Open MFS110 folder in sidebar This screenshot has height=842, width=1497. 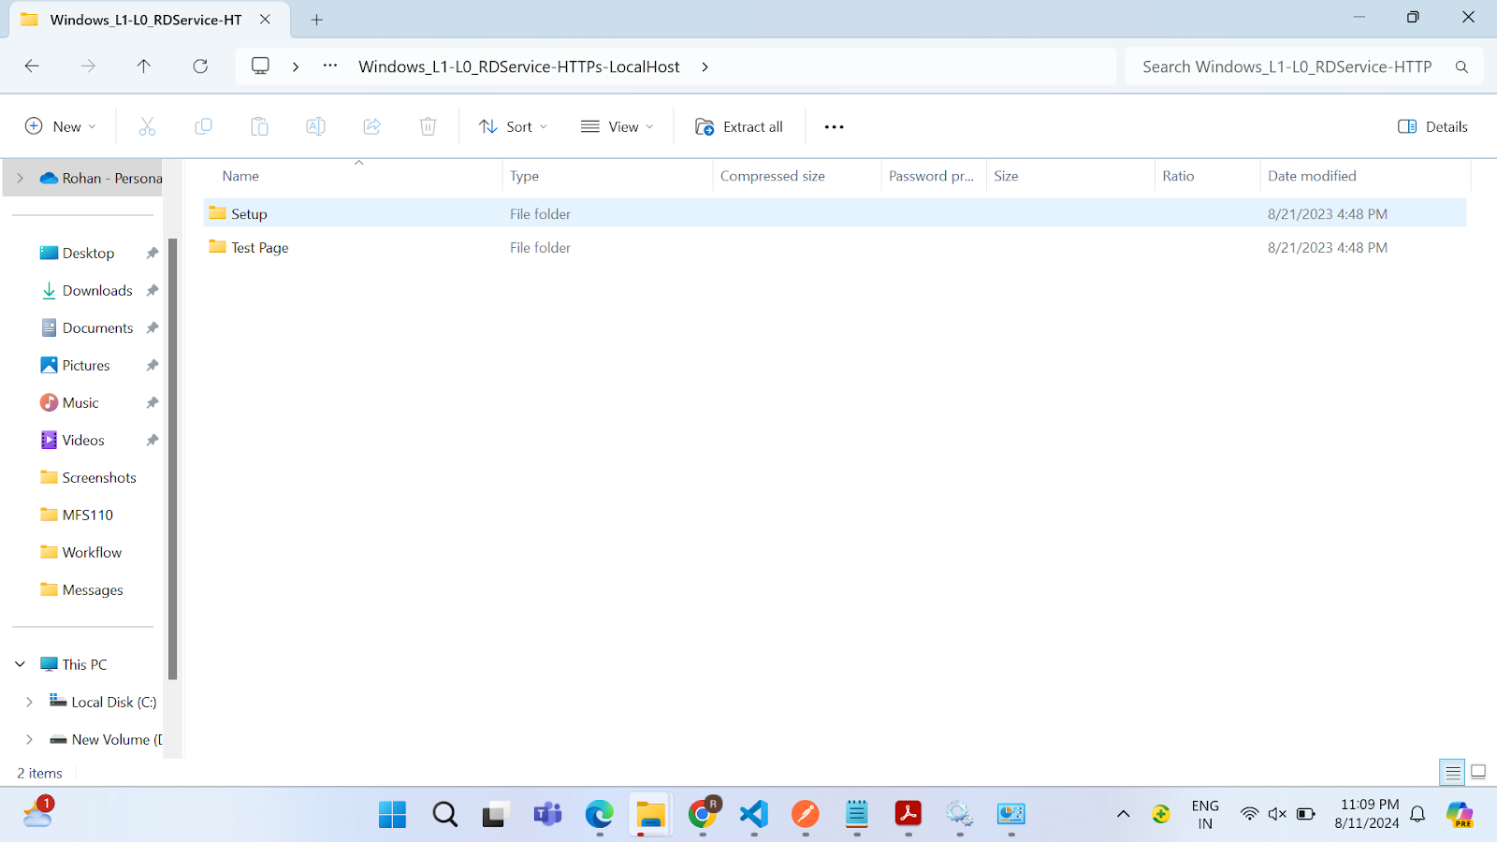[x=87, y=515]
